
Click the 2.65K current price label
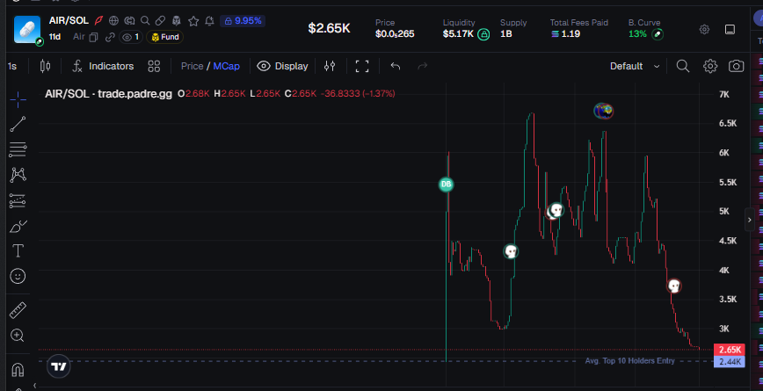click(730, 350)
